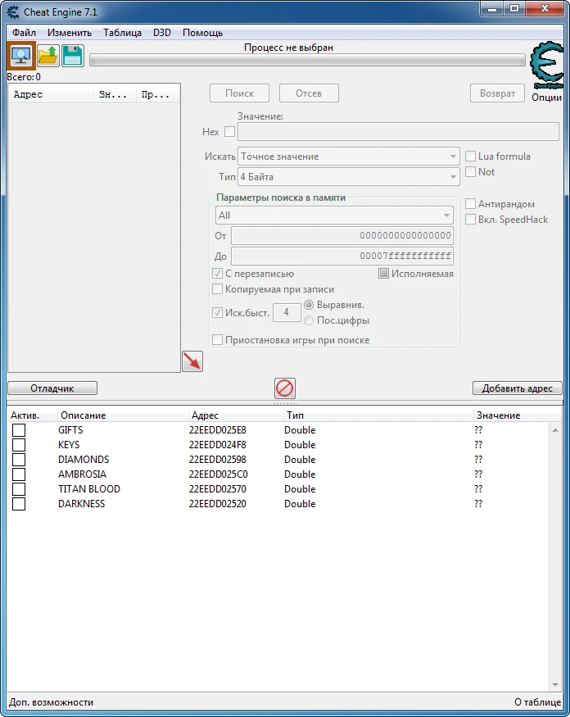This screenshot has height=717, width=570.
Task: Select the Пос.цифры radio button
Action: pos(309,320)
